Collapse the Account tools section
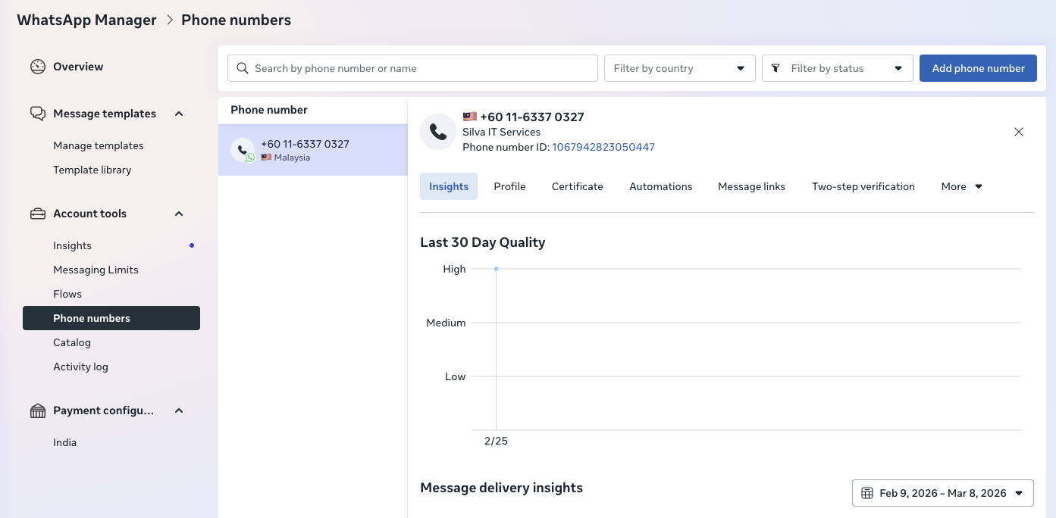This screenshot has width=1056, height=518. tap(179, 214)
